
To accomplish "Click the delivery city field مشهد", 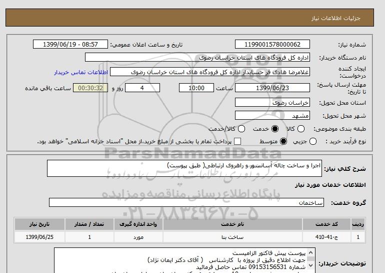I will tap(272, 115).
